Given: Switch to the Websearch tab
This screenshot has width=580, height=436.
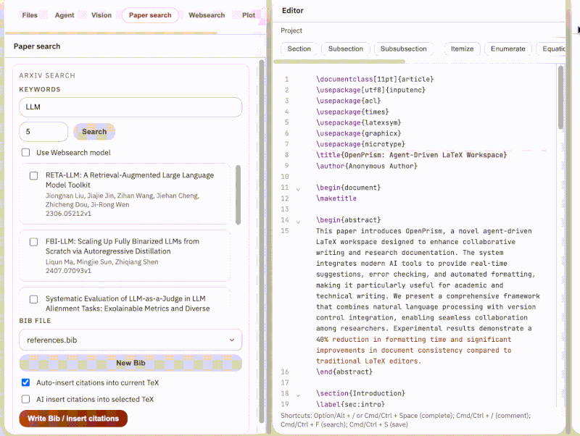Looking at the screenshot, I should tap(207, 15).
